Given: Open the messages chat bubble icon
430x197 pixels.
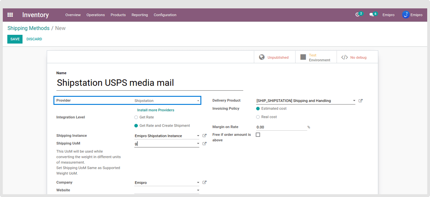Looking at the screenshot, I should [x=371, y=15].
